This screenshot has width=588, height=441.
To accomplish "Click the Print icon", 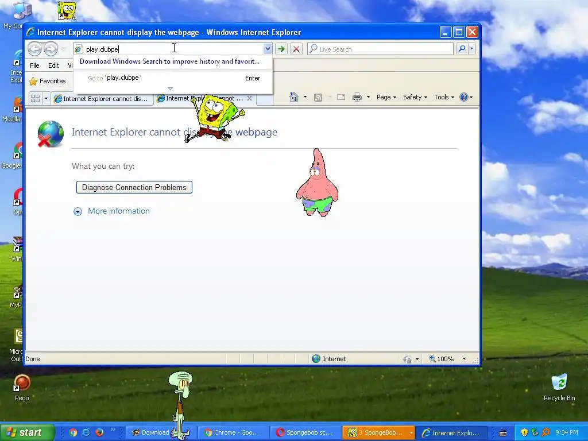I will click(x=357, y=98).
